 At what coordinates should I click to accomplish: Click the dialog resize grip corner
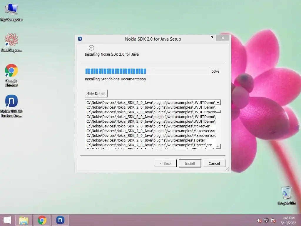click(x=227, y=169)
